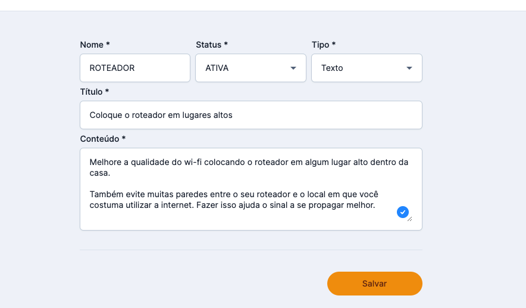Image resolution: width=526 pixels, height=308 pixels.
Task: Click the ROTEADOR text in Nome
Action: pyautogui.click(x=112, y=68)
